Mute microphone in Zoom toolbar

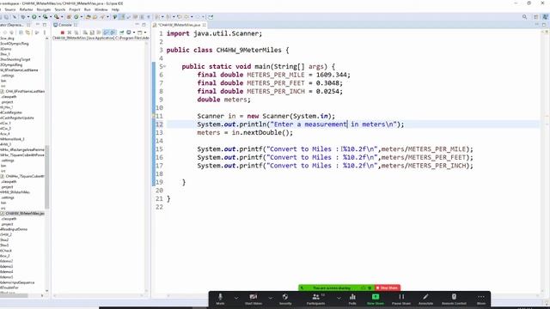(x=220, y=300)
